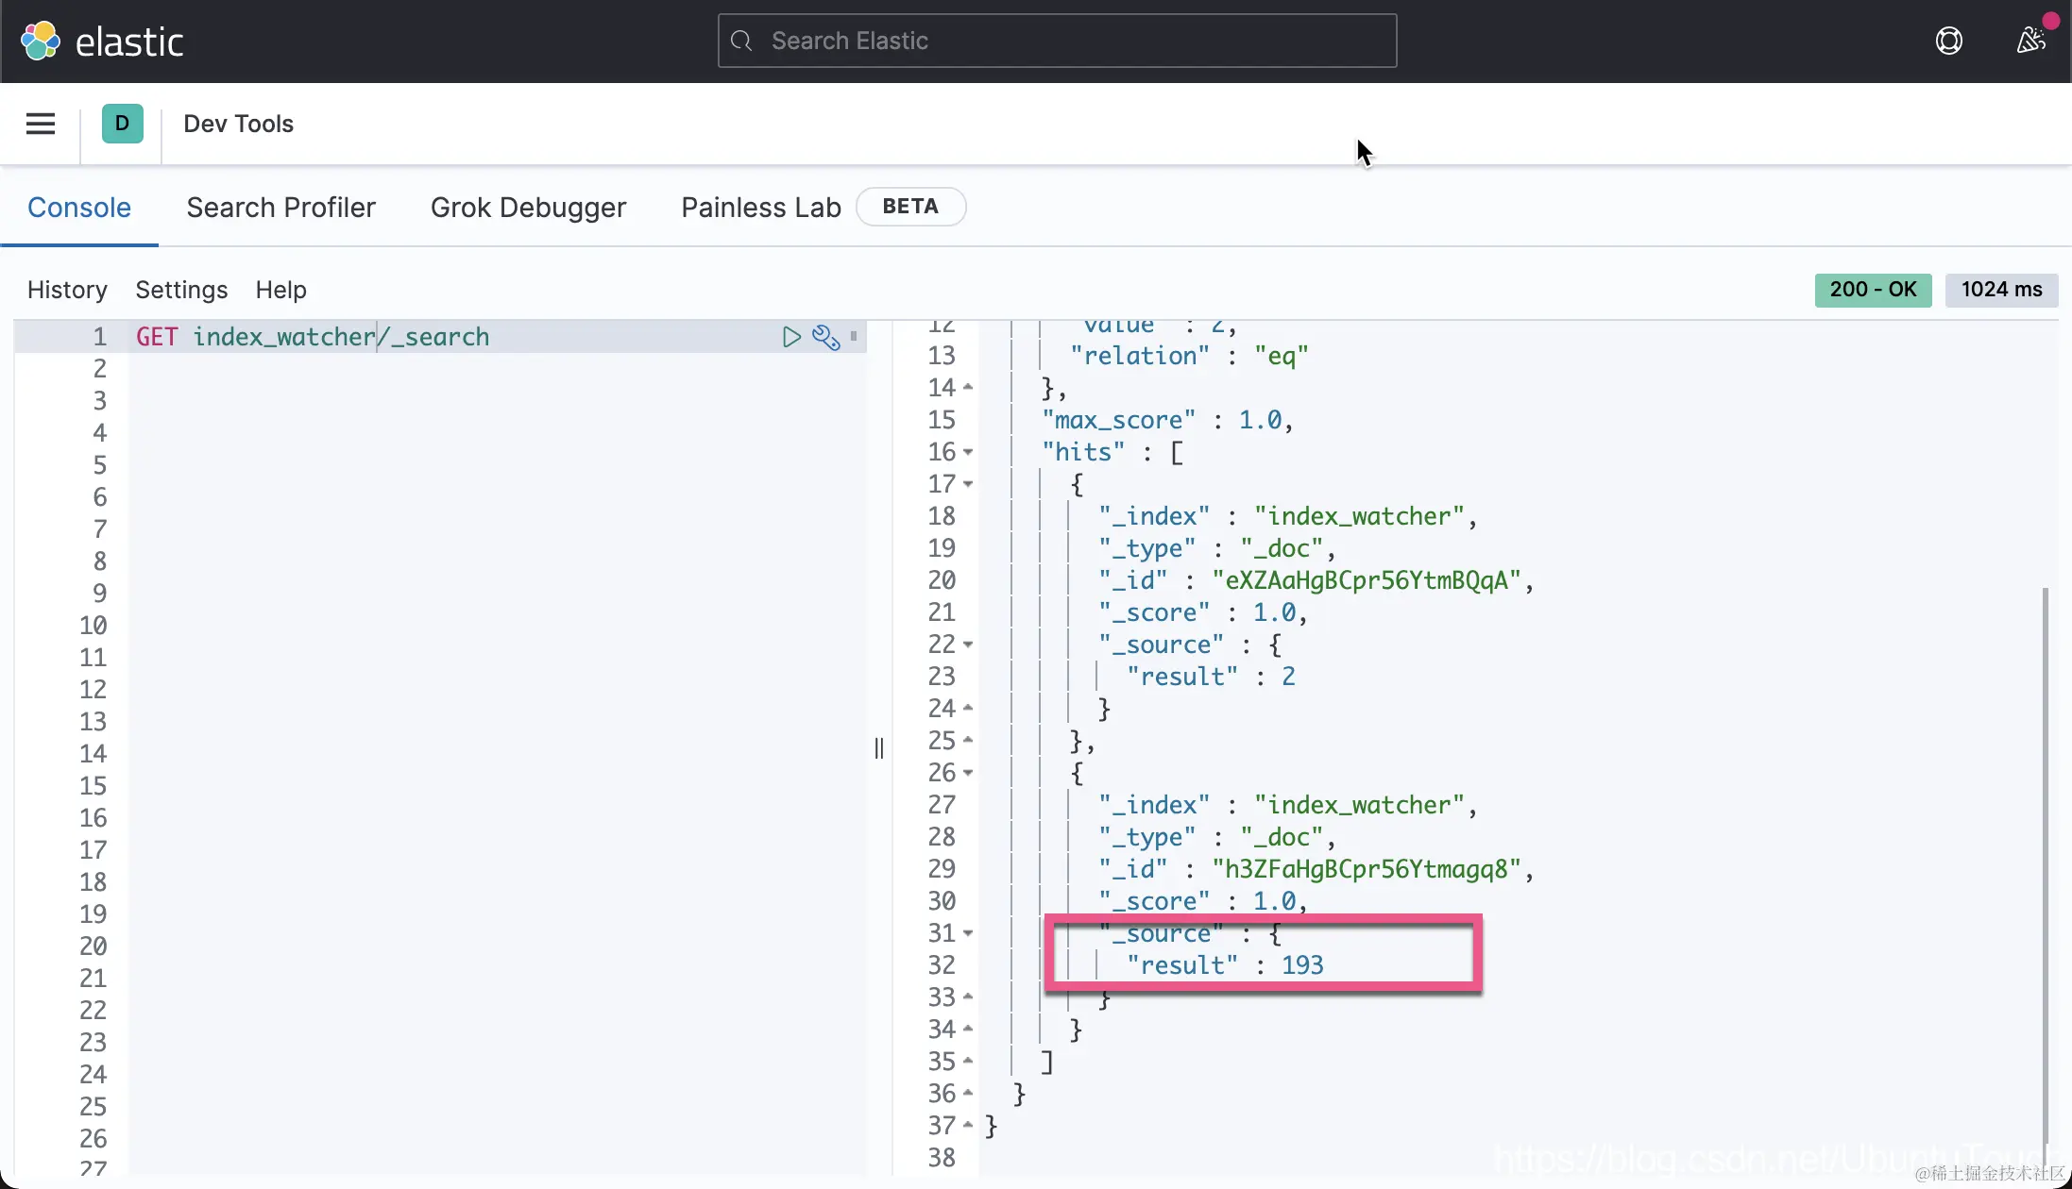This screenshot has width=2072, height=1189.
Task: Open the help lifebuoy icon
Action: pyautogui.click(x=1948, y=41)
